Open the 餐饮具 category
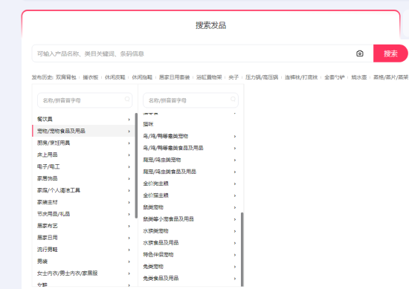 [83, 119]
